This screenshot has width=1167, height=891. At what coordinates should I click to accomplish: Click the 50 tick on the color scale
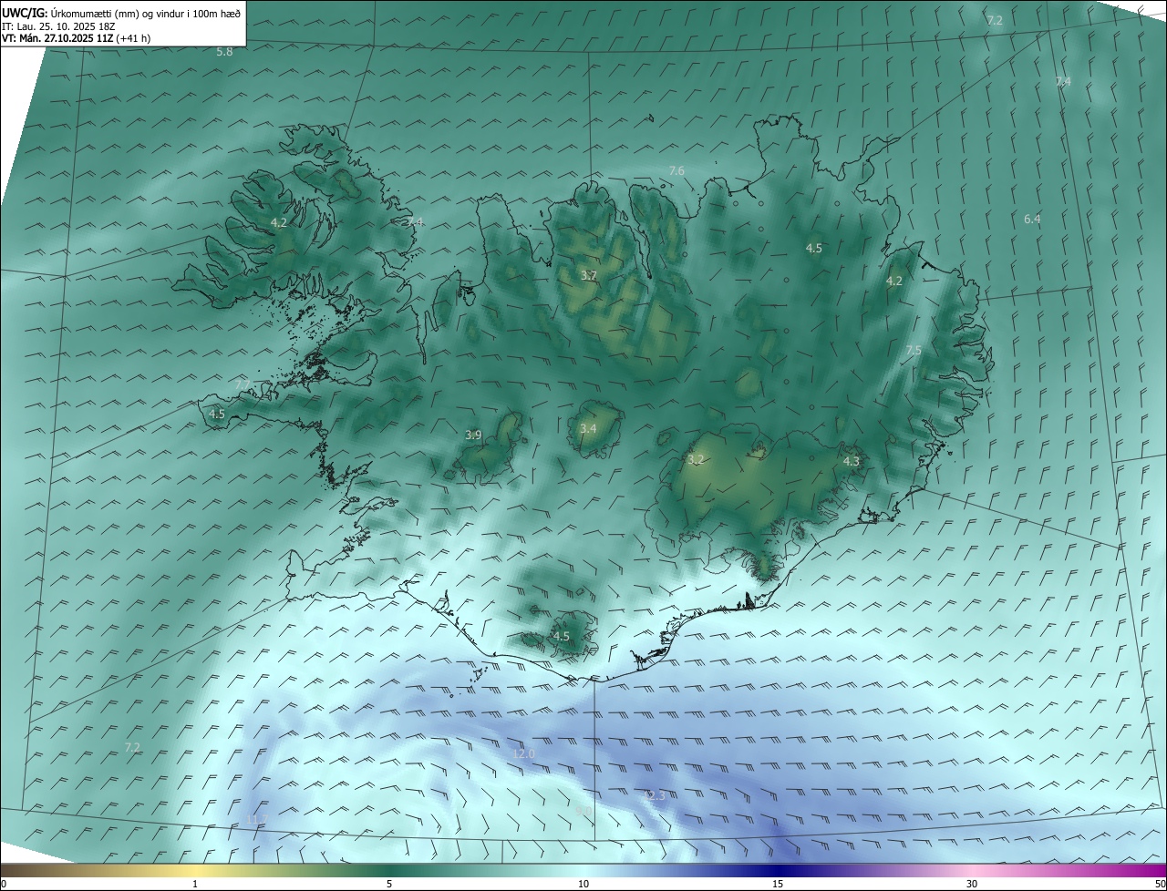point(1159,884)
